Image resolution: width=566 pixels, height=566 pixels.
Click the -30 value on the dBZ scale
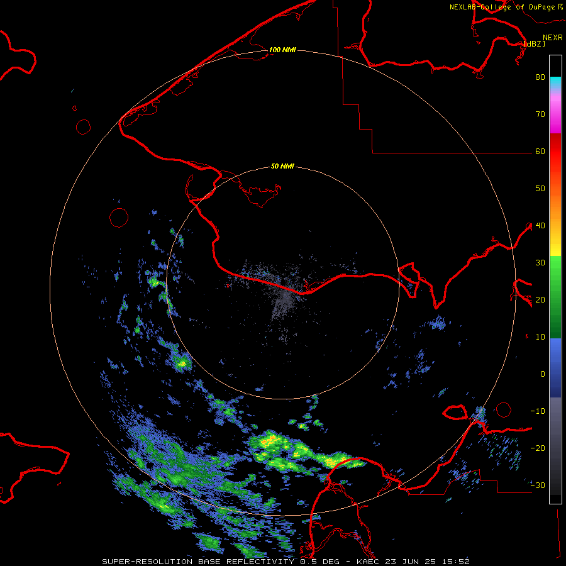pos(538,485)
